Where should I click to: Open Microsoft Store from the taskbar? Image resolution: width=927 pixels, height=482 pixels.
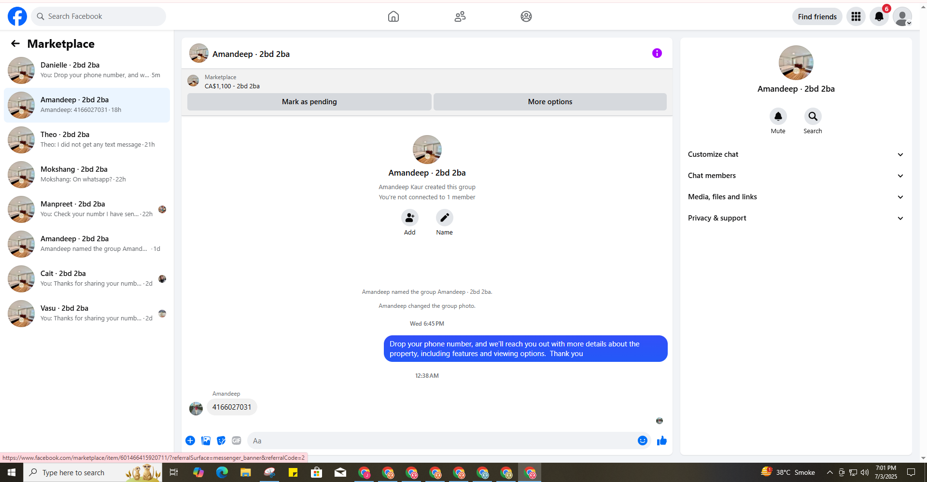pyautogui.click(x=317, y=472)
